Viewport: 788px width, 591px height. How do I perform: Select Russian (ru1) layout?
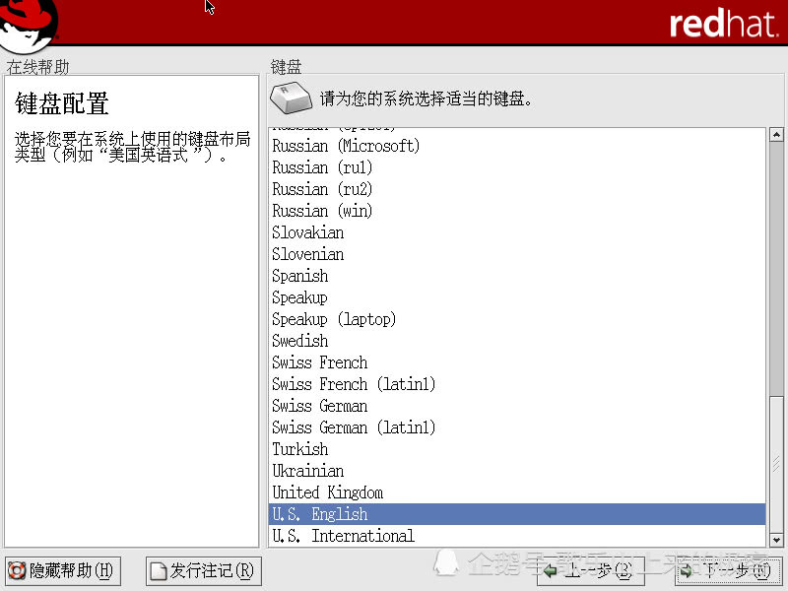pyautogui.click(x=516, y=167)
